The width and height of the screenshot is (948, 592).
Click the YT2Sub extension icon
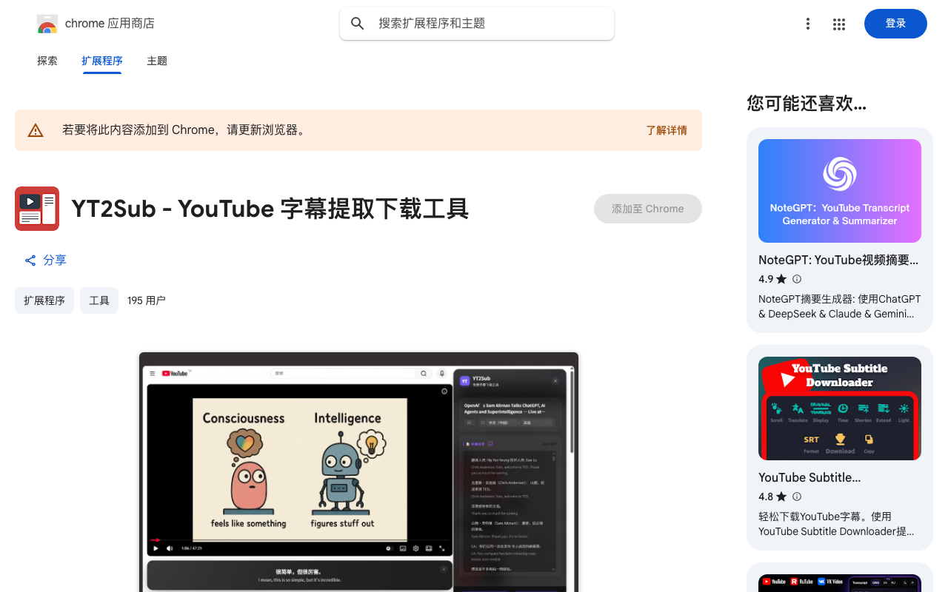click(x=37, y=209)
